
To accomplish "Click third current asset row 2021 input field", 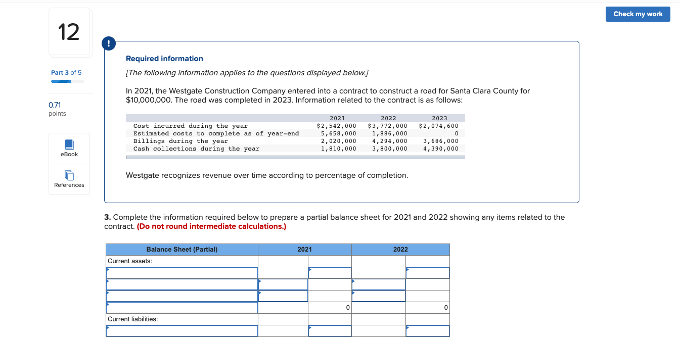I will [283, 296].
